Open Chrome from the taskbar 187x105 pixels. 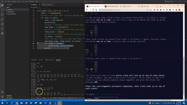[x=17, y=103]
